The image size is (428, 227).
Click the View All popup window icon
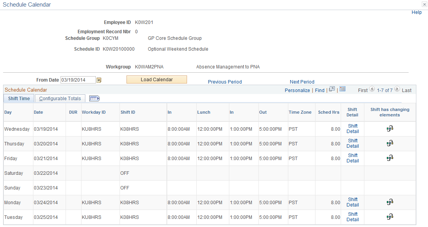pyautogui.click(x=332, y=89)
